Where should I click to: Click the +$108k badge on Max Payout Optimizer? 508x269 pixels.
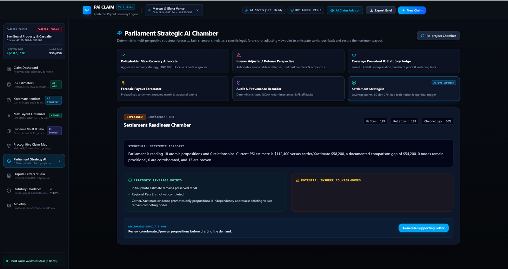click(56, 115)
